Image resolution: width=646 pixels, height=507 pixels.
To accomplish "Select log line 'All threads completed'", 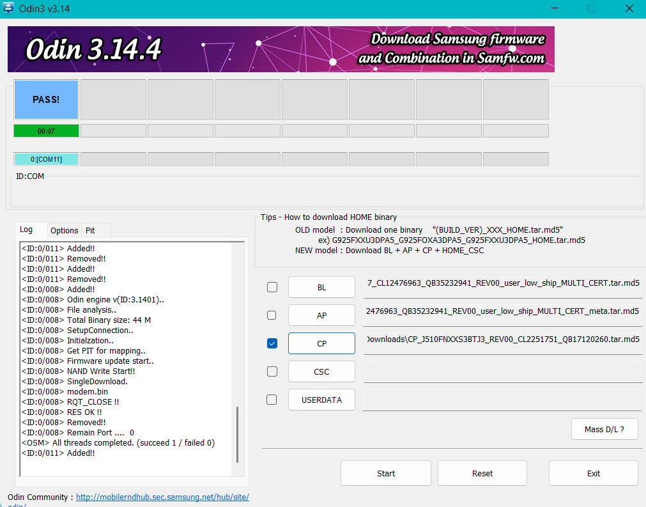I will (x=118, y=442).
